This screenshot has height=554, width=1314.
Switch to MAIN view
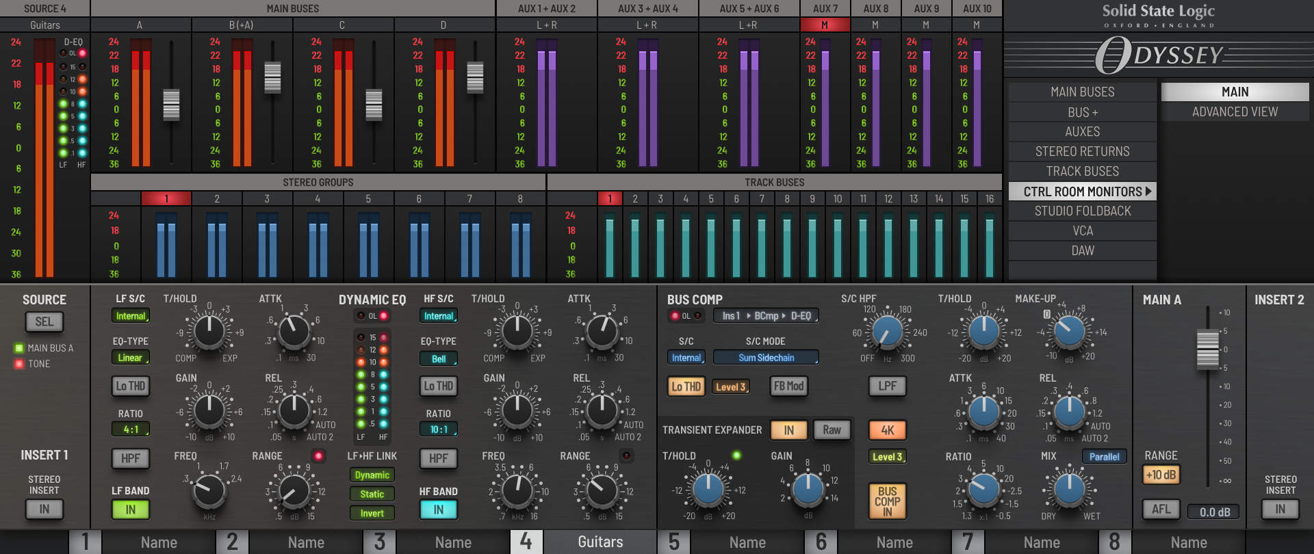[1235, 92]
